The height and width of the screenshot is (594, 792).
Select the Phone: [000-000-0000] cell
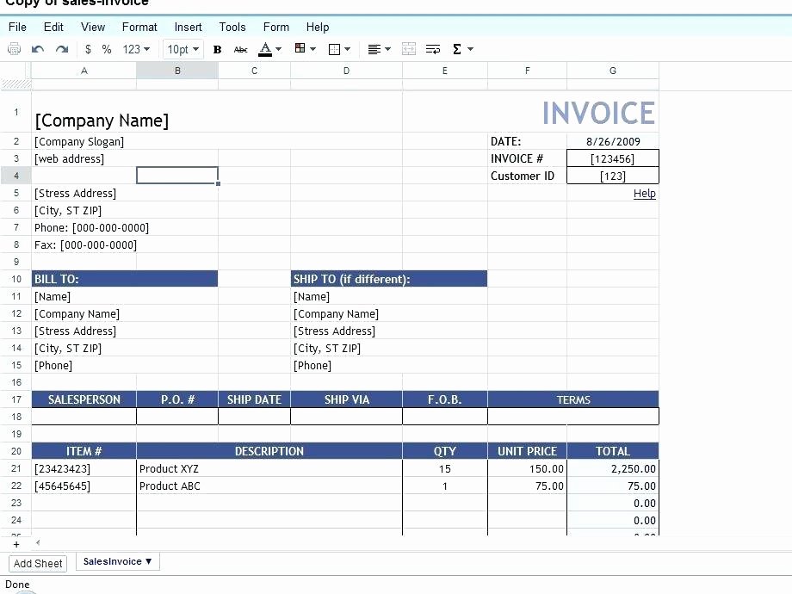[x=91, y=228]
